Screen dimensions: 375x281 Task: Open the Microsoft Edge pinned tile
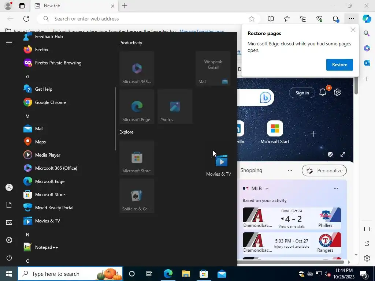pyautogui.click(x=137, y=106)
